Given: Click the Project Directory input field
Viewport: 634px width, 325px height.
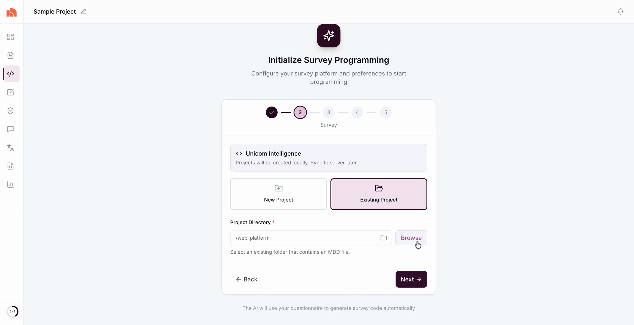Looking at the screenshot, I should 305,238.
